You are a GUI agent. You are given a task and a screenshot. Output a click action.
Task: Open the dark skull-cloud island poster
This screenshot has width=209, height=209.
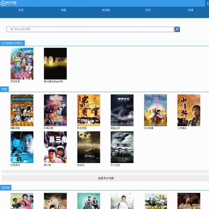tap(89, 147)
